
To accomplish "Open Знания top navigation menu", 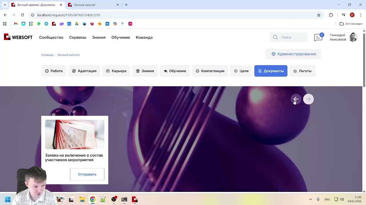I will point(99,37).
